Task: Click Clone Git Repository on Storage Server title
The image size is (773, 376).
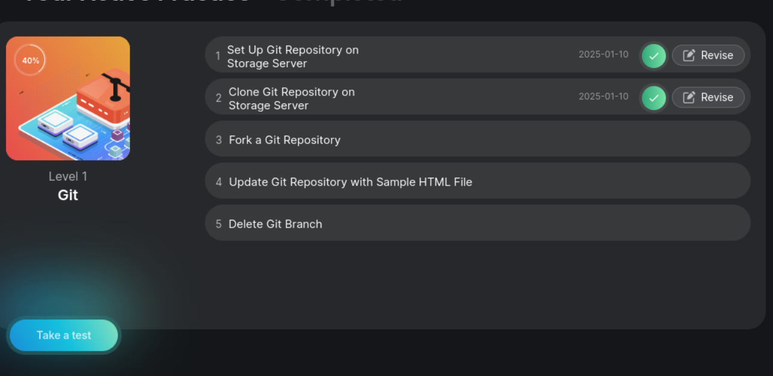Action: point(291,99)
